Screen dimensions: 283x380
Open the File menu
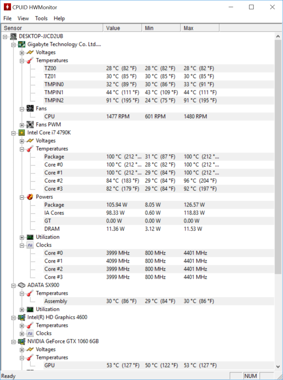point(8,19)
